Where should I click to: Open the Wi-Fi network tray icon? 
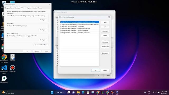coord(153,92)
